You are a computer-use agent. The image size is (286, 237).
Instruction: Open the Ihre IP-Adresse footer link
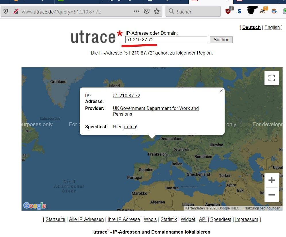pos(124,219)
